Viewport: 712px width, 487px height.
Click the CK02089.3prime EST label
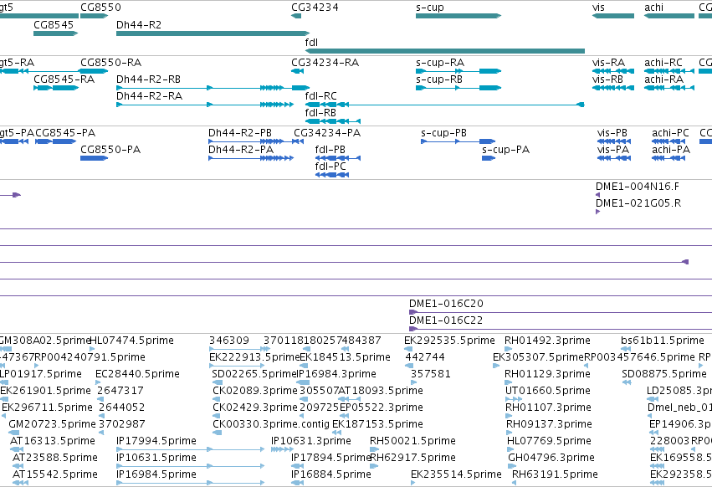tap(255, 391)
